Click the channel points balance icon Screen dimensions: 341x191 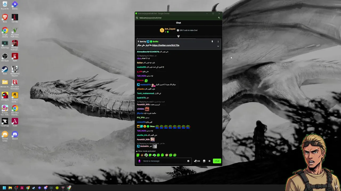[x=197, y=161]
